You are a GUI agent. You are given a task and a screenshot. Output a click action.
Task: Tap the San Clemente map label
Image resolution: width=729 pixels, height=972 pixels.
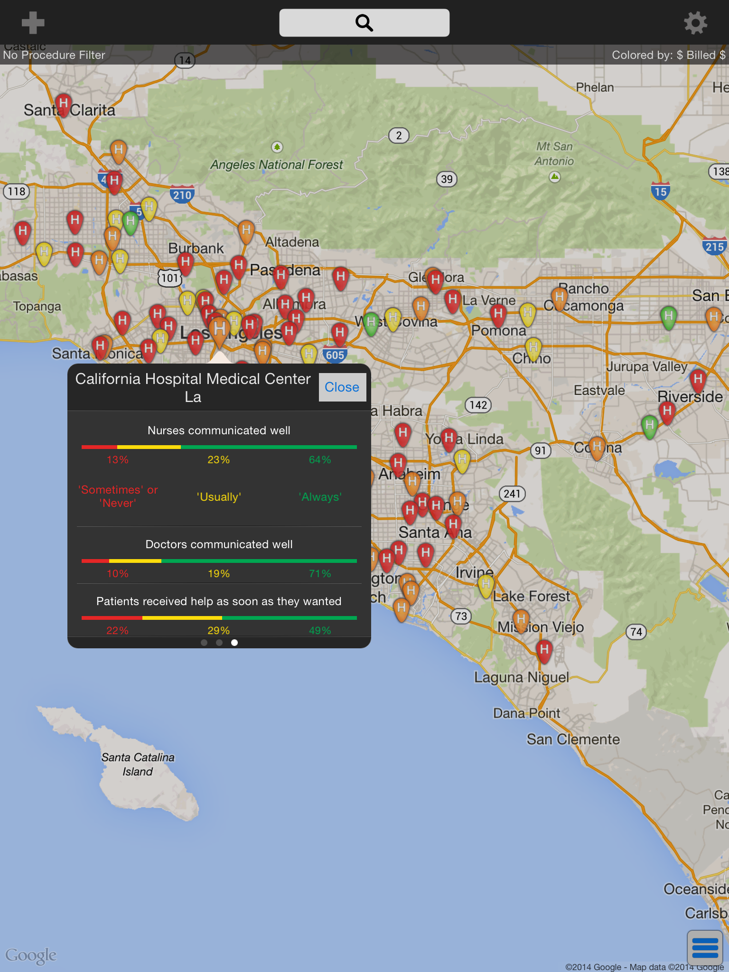pos(573,739)
